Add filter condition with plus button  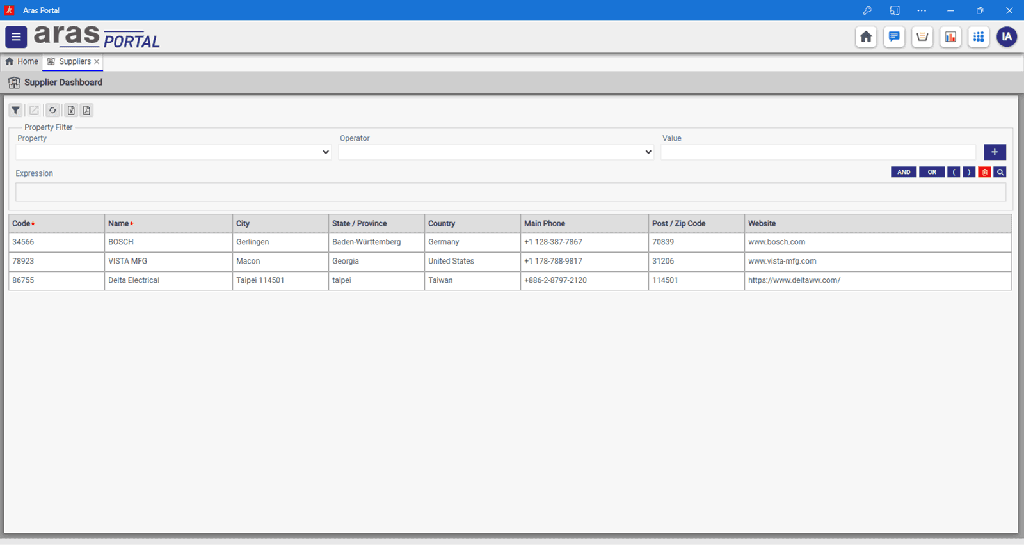(x=995, y=152)
